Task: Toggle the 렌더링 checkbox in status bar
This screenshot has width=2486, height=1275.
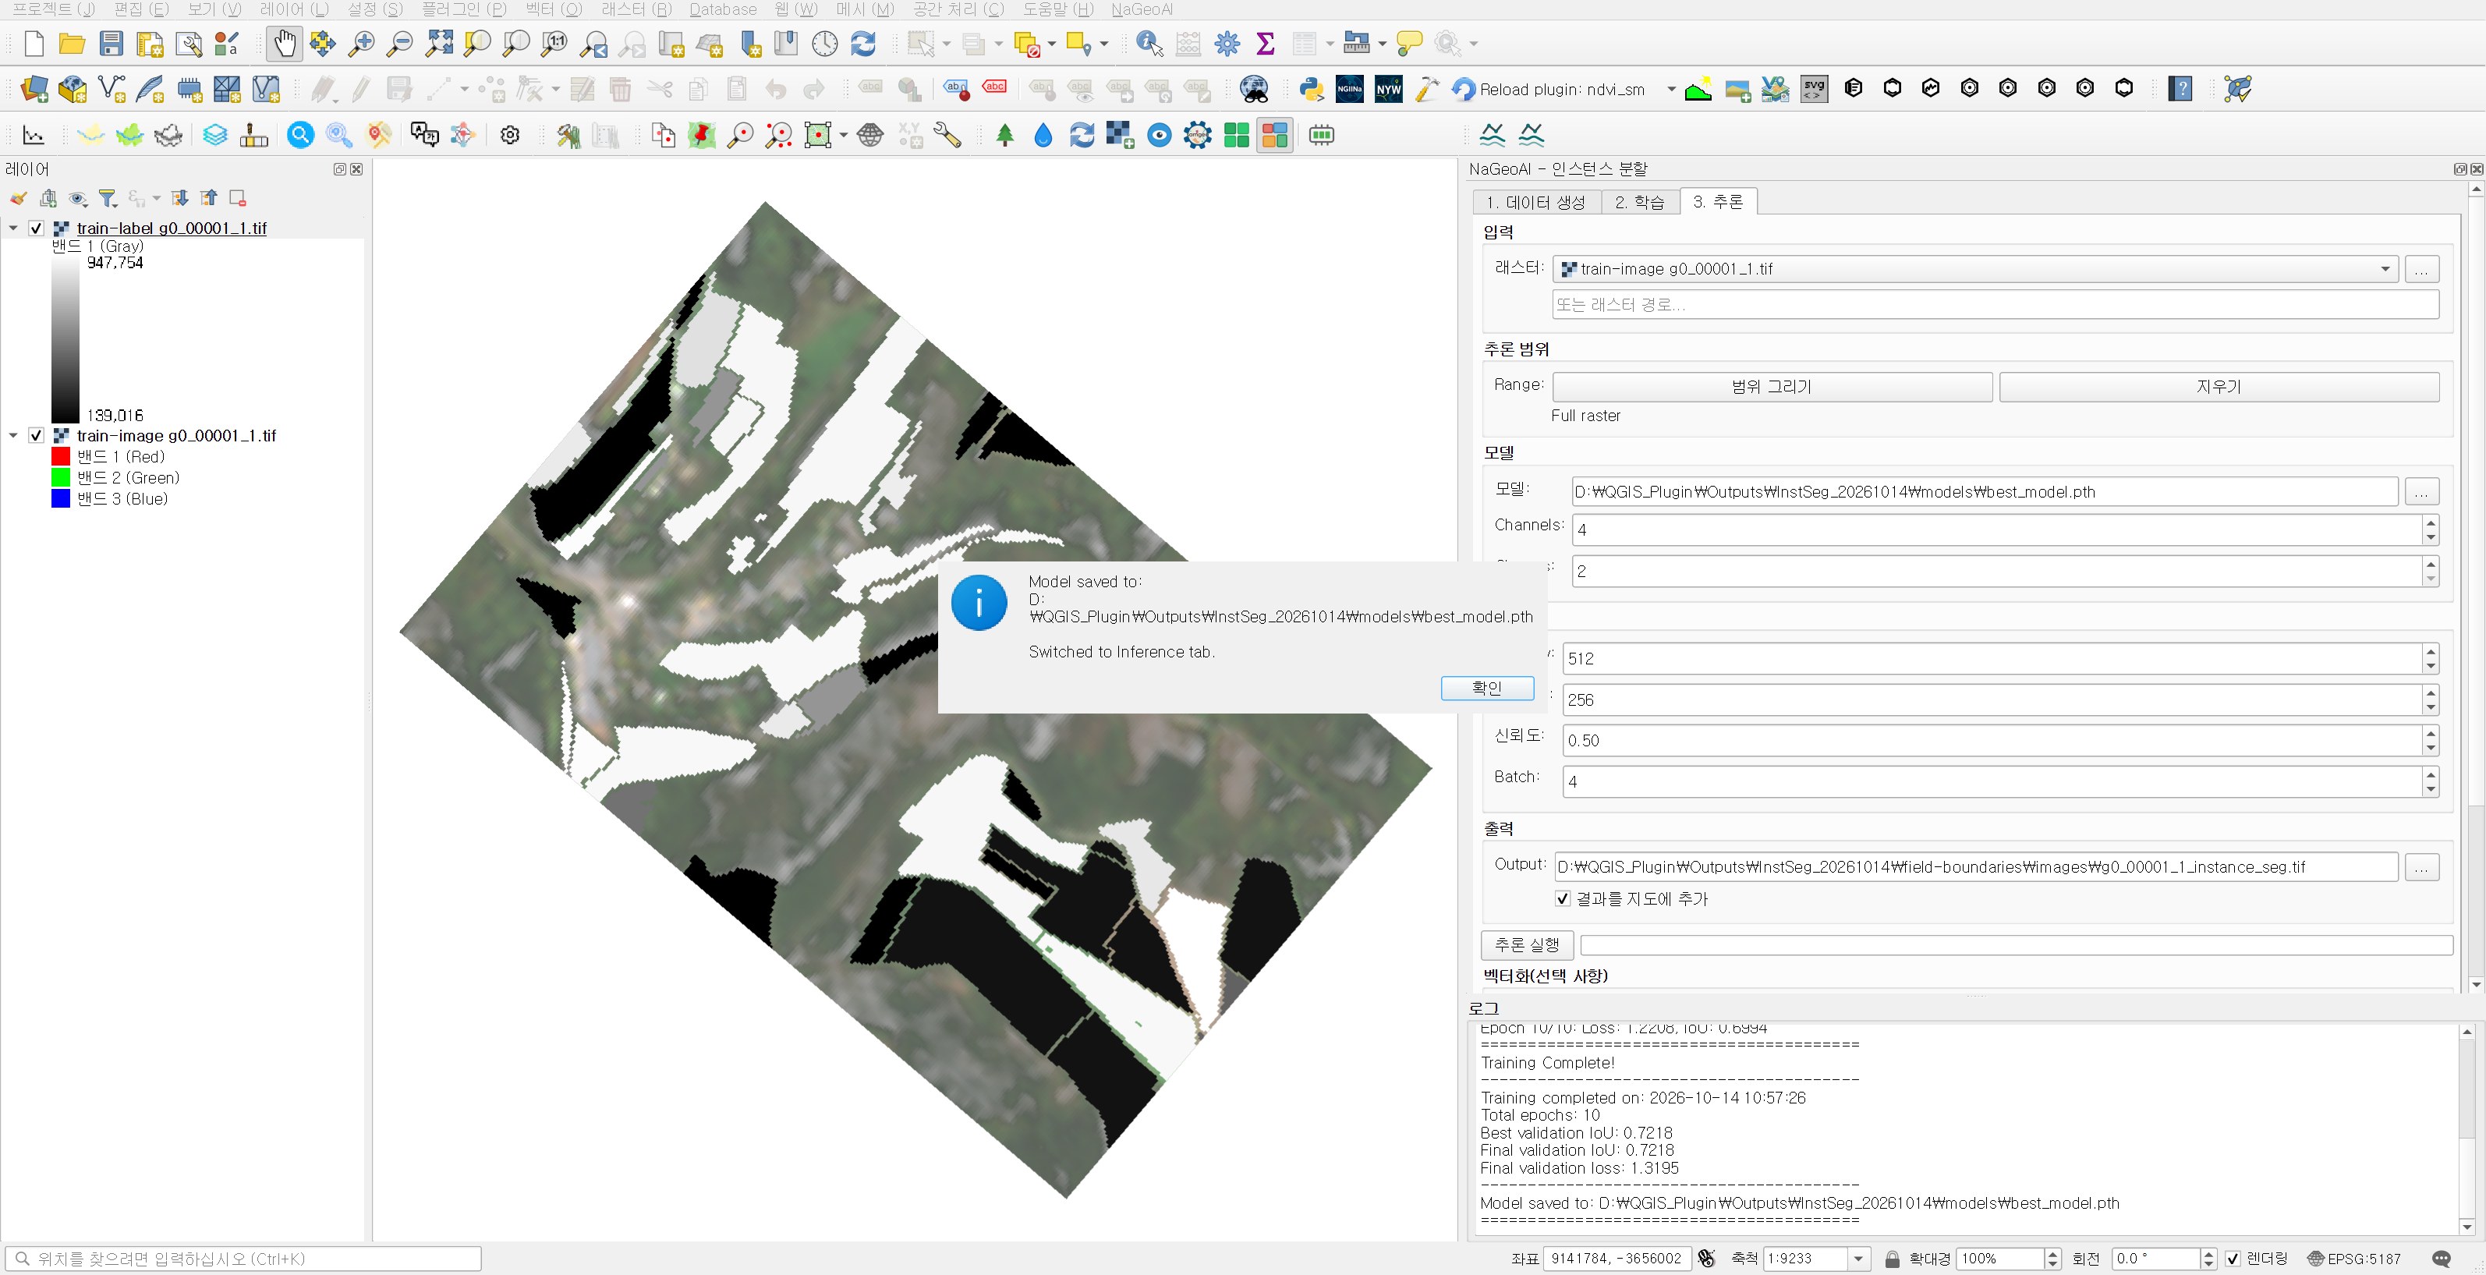Action: click(2233, 1259)
